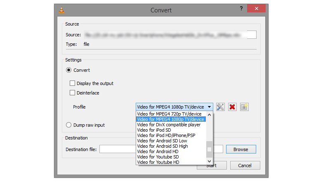The image size is (323, 182).
Task: Click the create new profile icon
Action: pyautogui.click(x=244, y=107)
